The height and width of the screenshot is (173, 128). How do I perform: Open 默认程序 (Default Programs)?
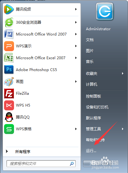pos(93,118)
